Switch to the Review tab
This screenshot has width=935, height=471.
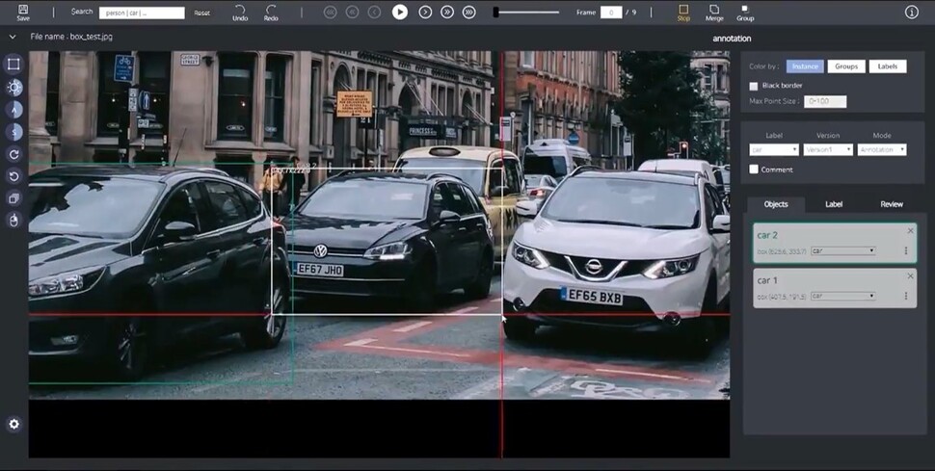tap(892, 204)
